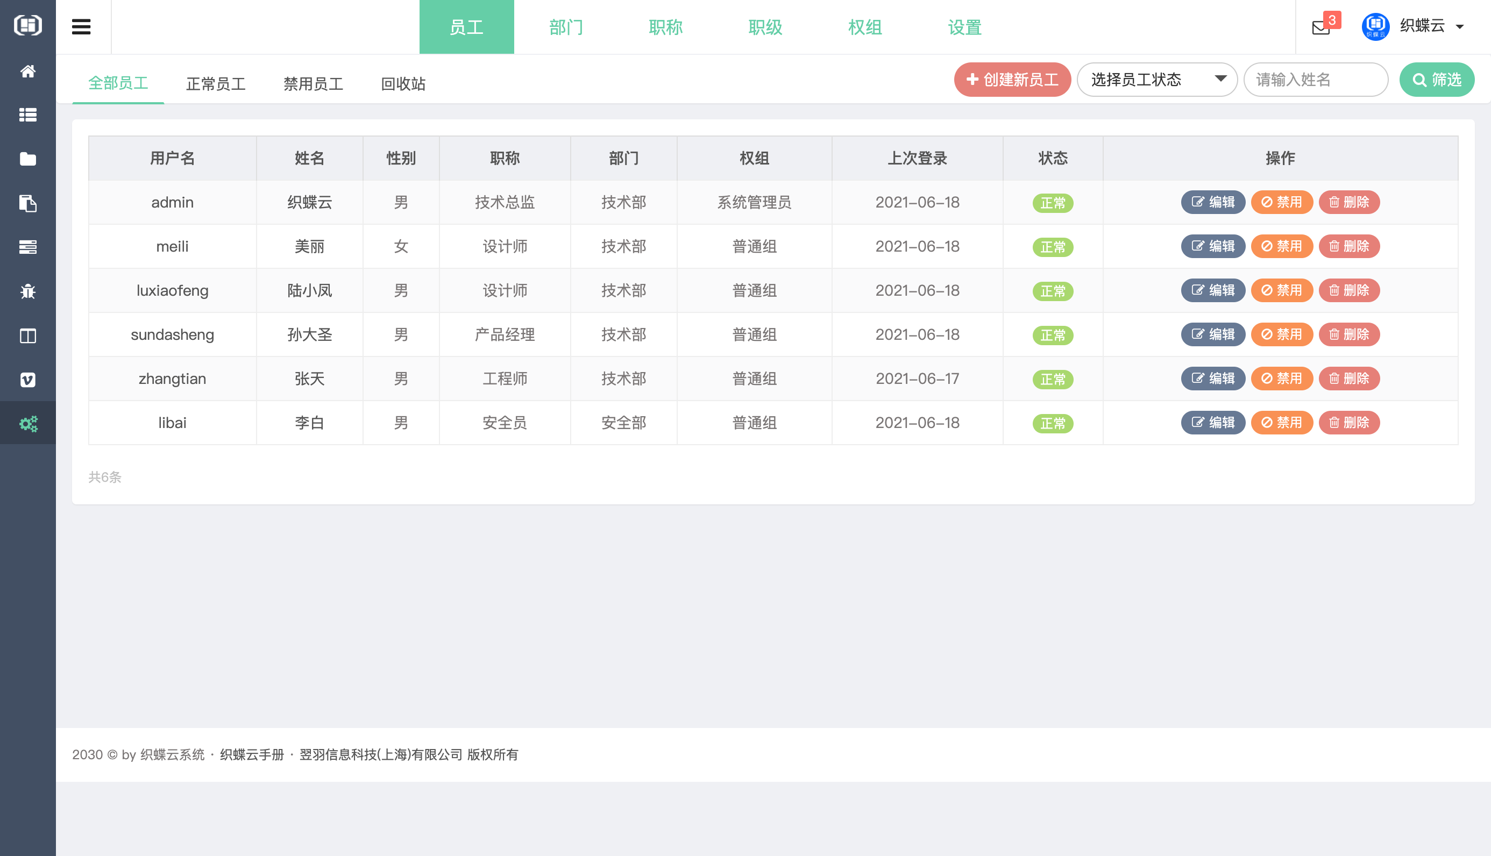Delete the zhangtian employee row
Image resolution: width=1491 pixels, height=856 pixels.
coord(1348,379)
